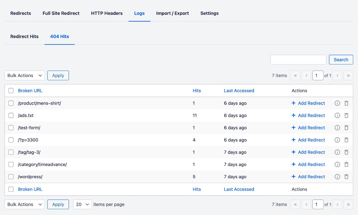Delete the /tag/tag-3/ entry with trash icon
Screen dimensions: 358x215
tap(346, 152)
